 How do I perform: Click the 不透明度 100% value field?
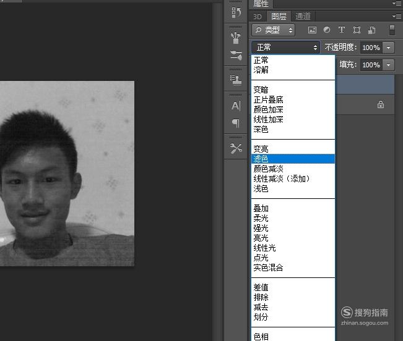(x=371, y=48)
